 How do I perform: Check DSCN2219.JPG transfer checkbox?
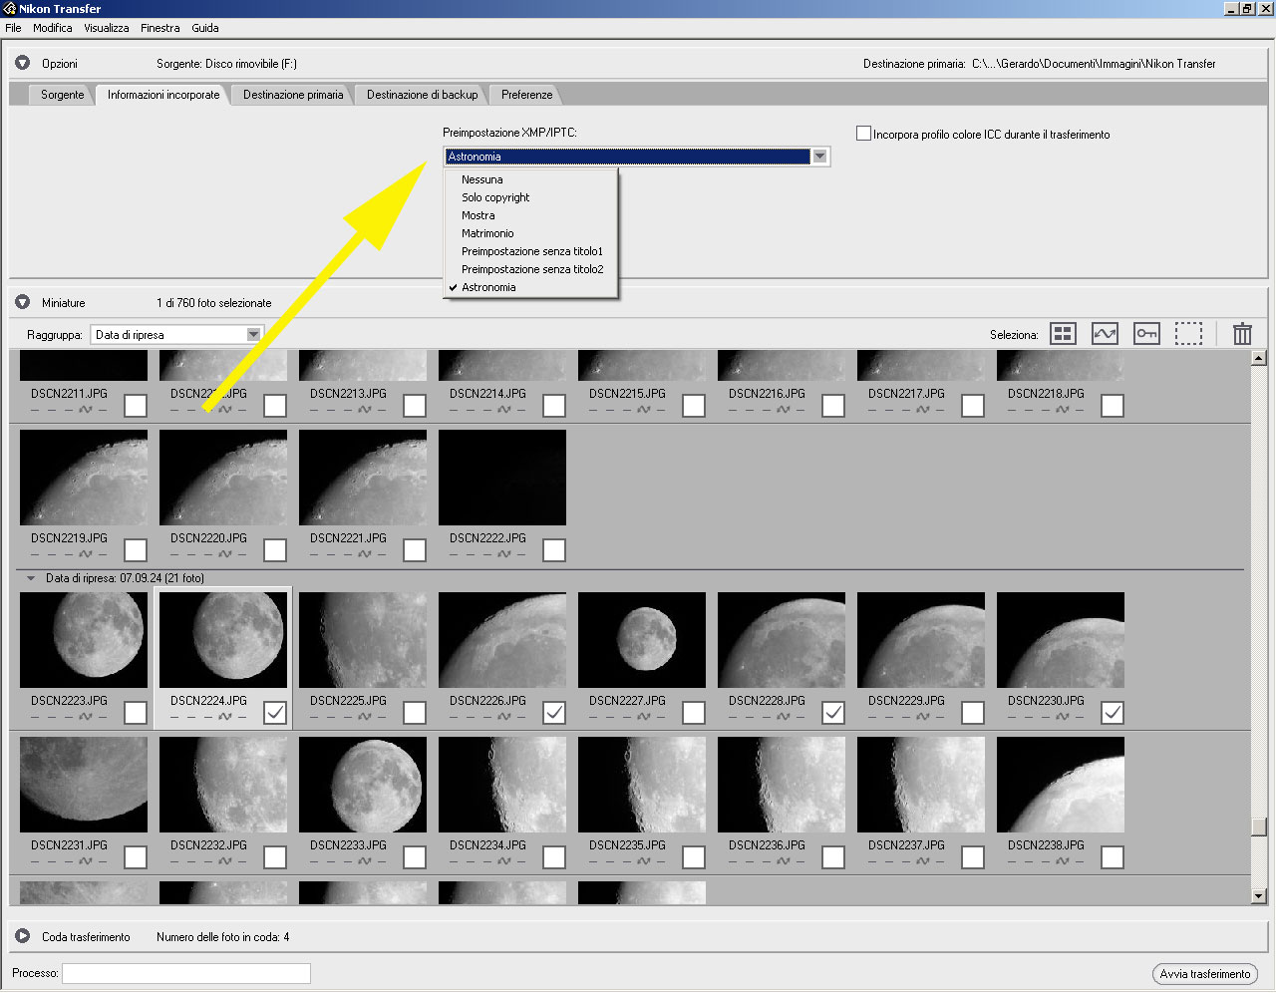(x=136, y=550)
